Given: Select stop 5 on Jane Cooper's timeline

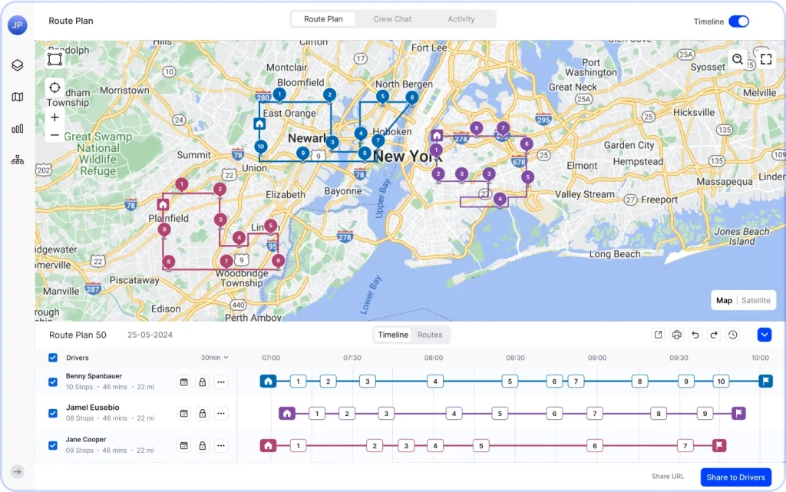Looking at the screenshot, I should pos(481,445).
